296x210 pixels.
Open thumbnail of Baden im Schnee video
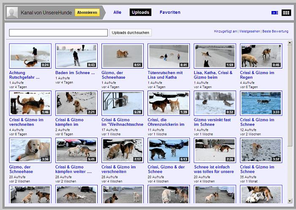pos(77,56)
